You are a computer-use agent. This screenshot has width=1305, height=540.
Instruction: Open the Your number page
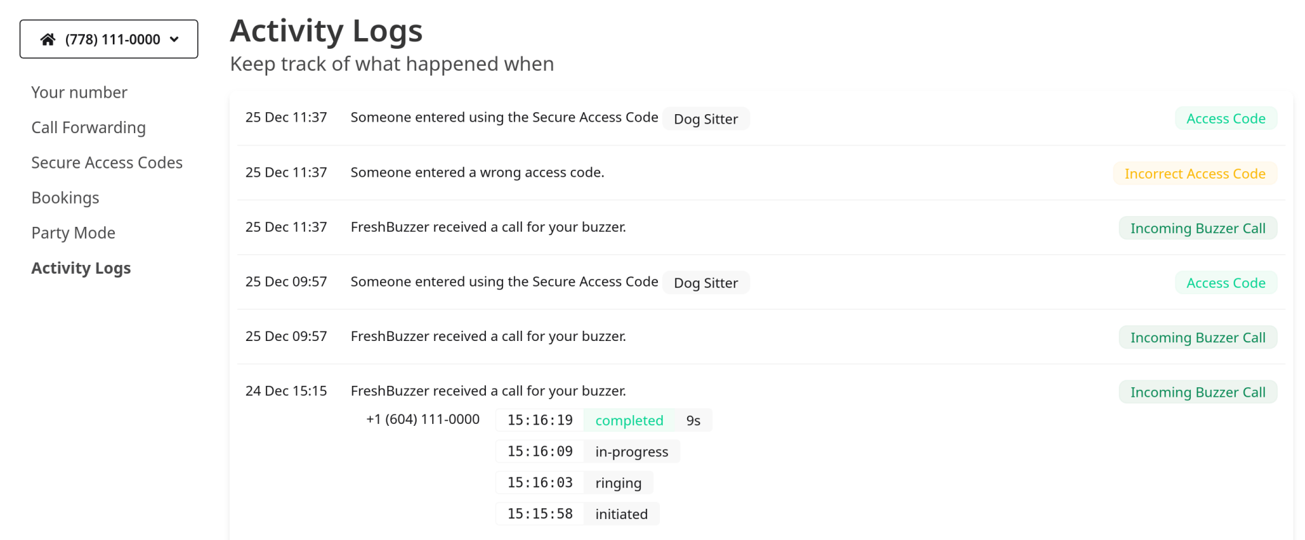coord(79,92)
